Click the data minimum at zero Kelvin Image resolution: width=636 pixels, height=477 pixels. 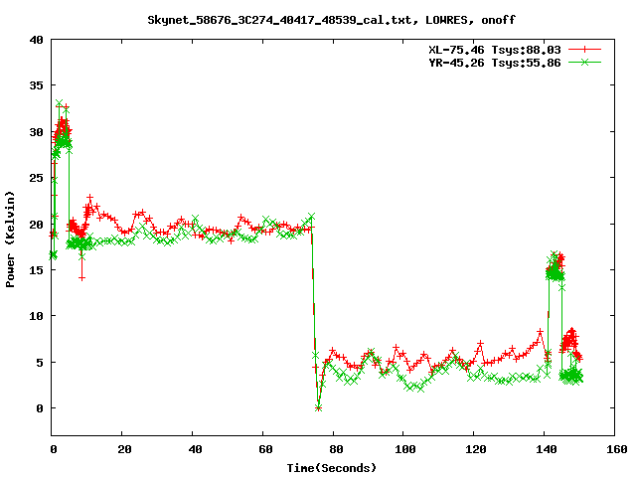tap(318, 408)
